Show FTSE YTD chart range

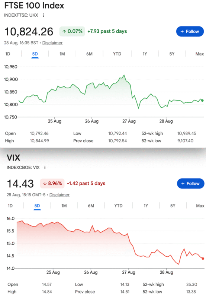[117, 54]
